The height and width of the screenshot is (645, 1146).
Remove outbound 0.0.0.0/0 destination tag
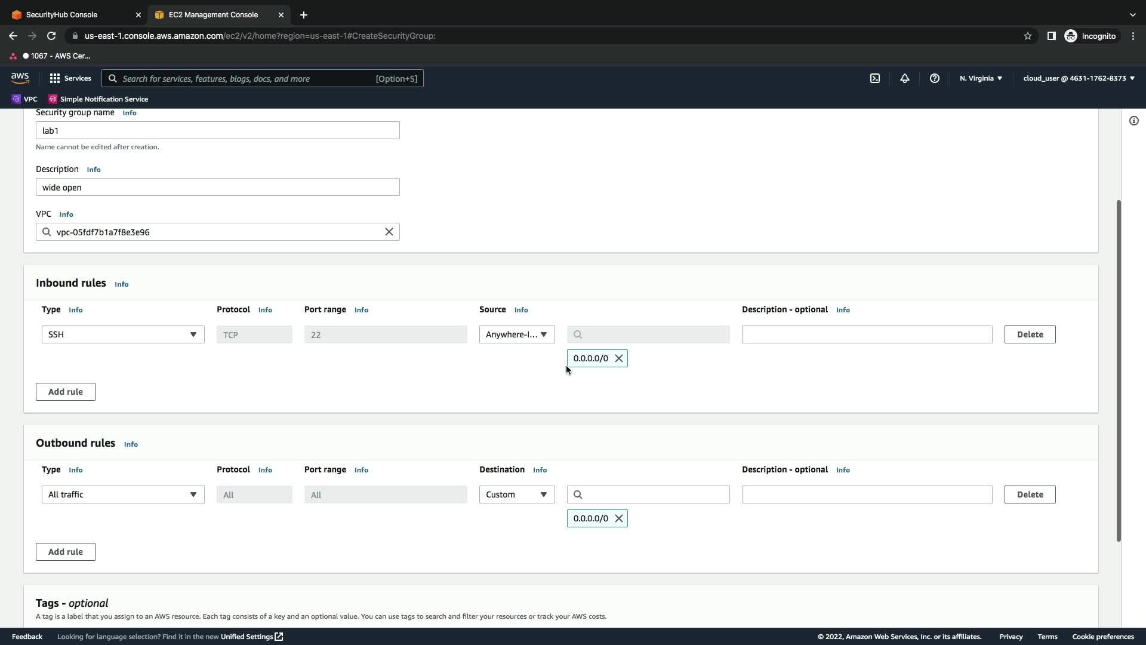pos(619,518)
